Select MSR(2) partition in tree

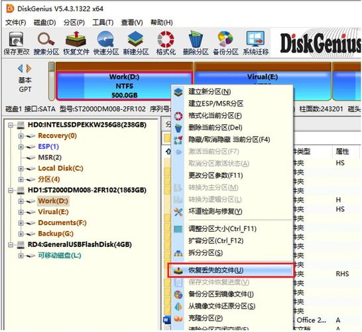click(50, 157)
